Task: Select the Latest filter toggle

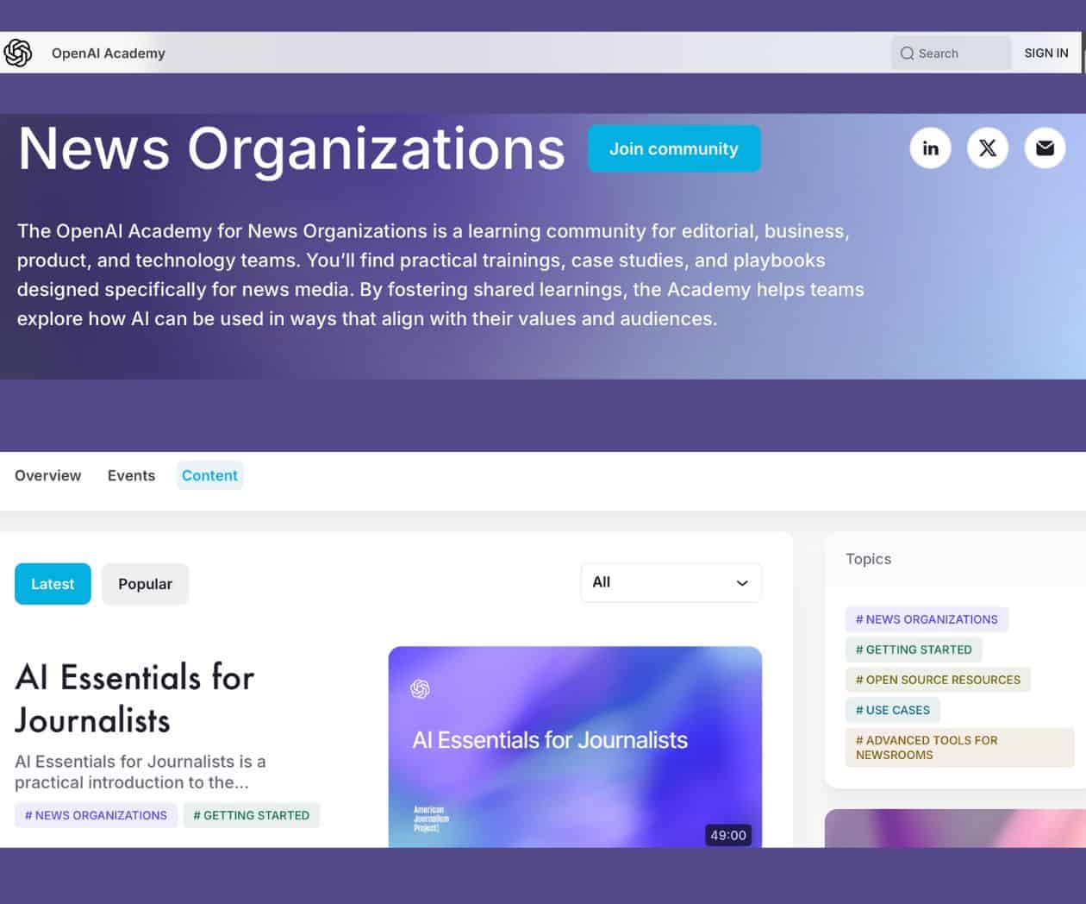Action: pyautogui.click(x=52, y=583)
